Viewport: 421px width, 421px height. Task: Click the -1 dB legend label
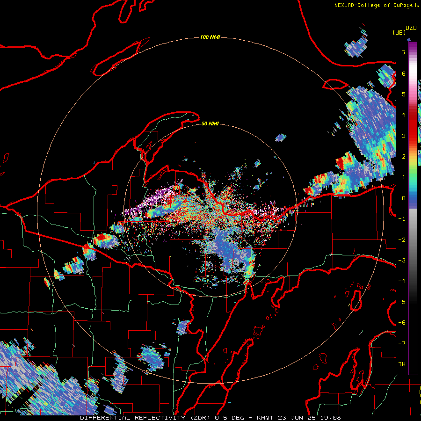(402, 219)
